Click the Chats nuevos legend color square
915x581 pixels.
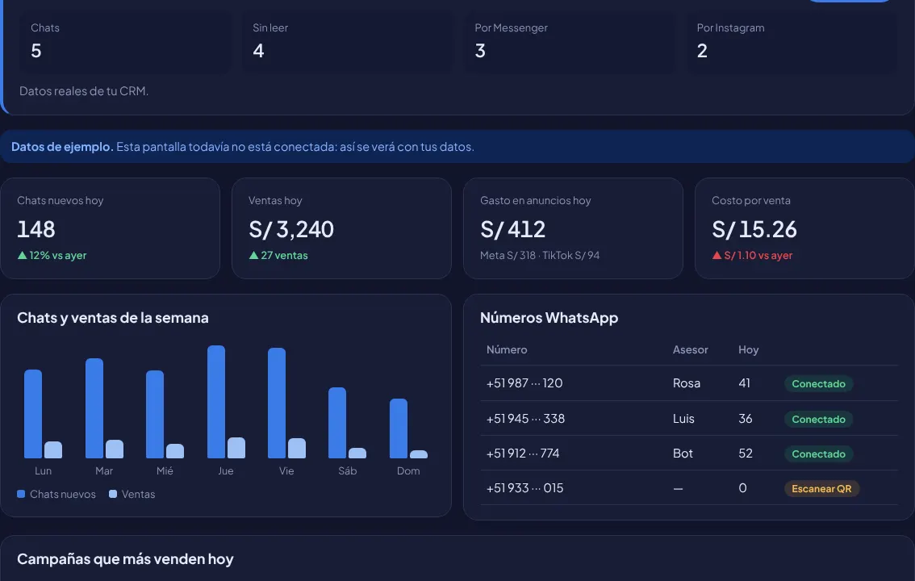(21, 494)
